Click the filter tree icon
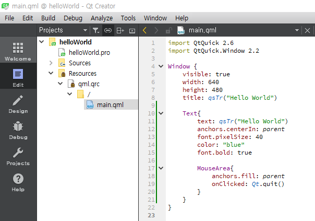The width and height of the screenshot is (315, 221). pyautogui.click(x=96, y=30)
